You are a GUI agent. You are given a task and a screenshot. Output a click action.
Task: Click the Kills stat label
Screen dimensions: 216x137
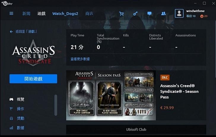pos(126,35)
